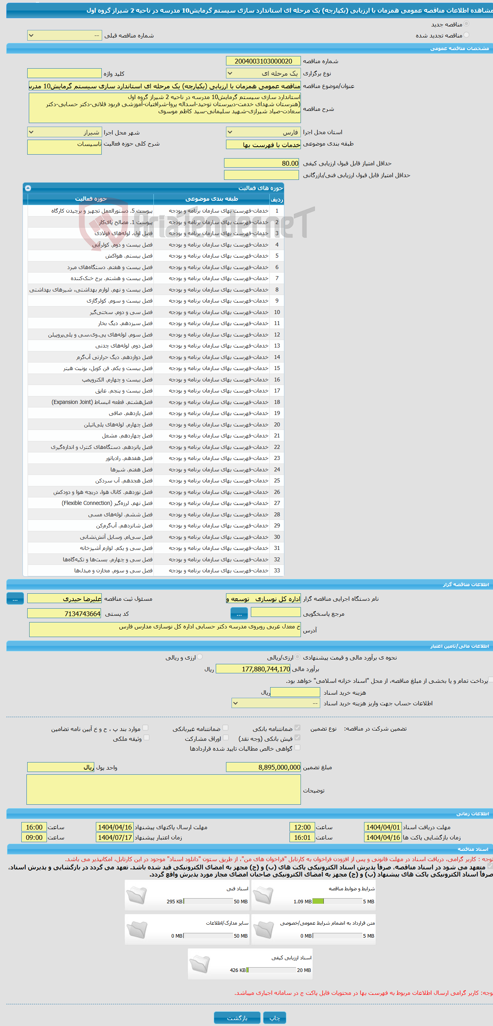
Task: Click the tender registrar name field
Action: coord(65,599)
